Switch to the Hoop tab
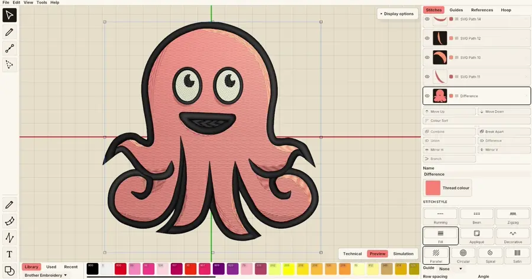 (x=506, y=10)
